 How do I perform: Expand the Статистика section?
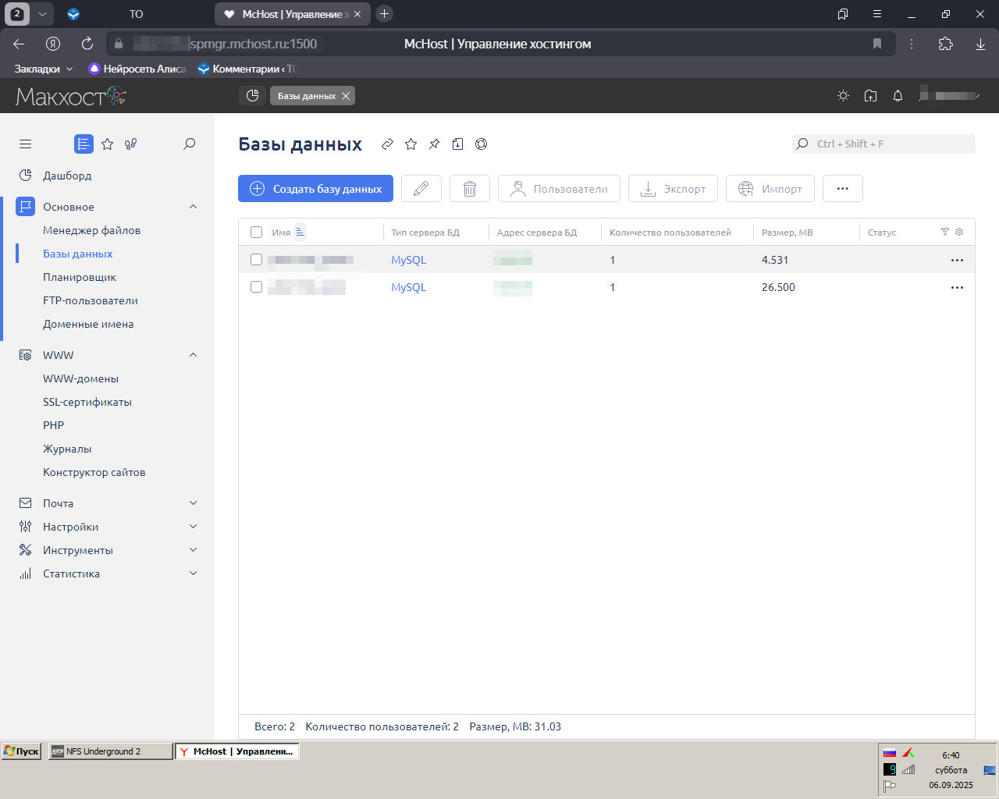pyautogui.click(x=194, y=574)
